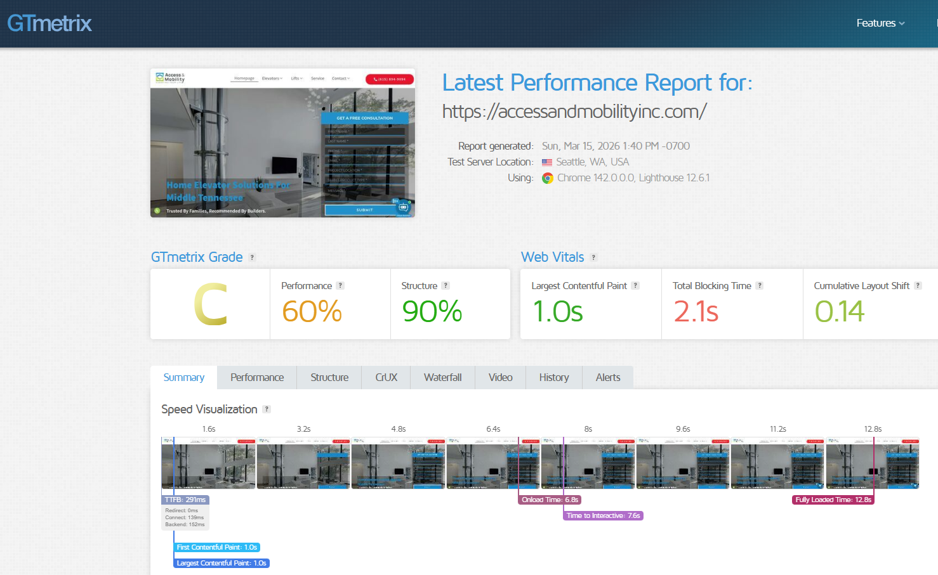Click the 1.0s LCP value
The height and width of the screenshot is (575, 938).
pos(557,311)
